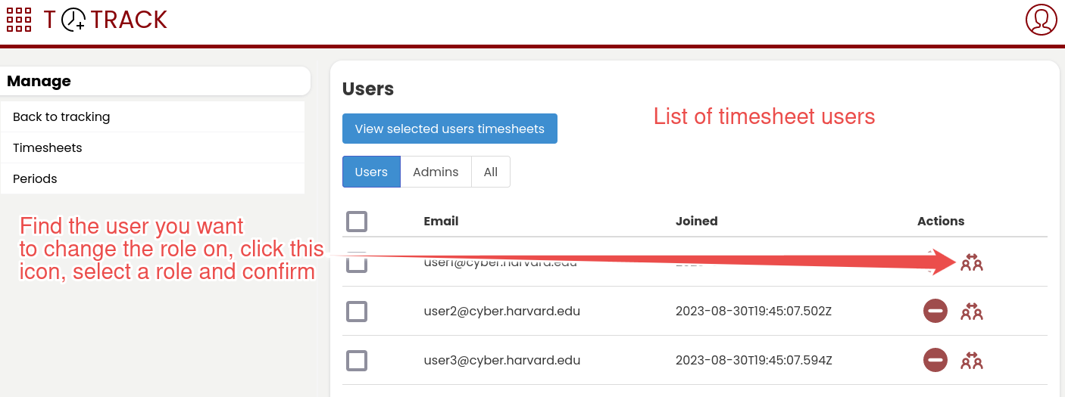Click change role icon for user2
The width and height of the screenshot is (1065, 397).
[971, 311]
